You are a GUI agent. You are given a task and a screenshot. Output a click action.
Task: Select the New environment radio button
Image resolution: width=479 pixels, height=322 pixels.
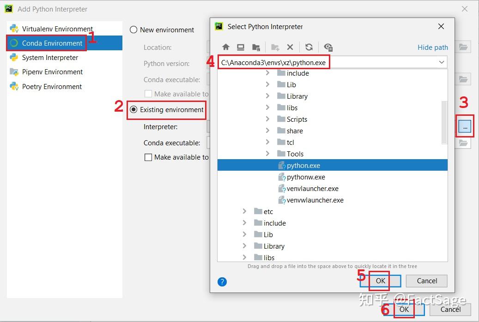133,30
